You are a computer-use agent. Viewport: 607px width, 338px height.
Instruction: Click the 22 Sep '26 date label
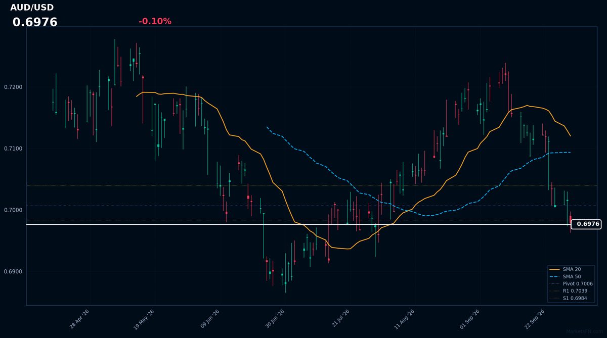pos(535,320)
